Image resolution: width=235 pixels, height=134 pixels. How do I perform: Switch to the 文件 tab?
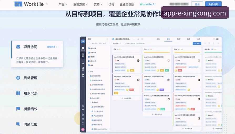pyautogui.click(x=199, y=39)
